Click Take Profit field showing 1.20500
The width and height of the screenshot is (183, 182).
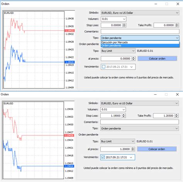tap(164, 116)
